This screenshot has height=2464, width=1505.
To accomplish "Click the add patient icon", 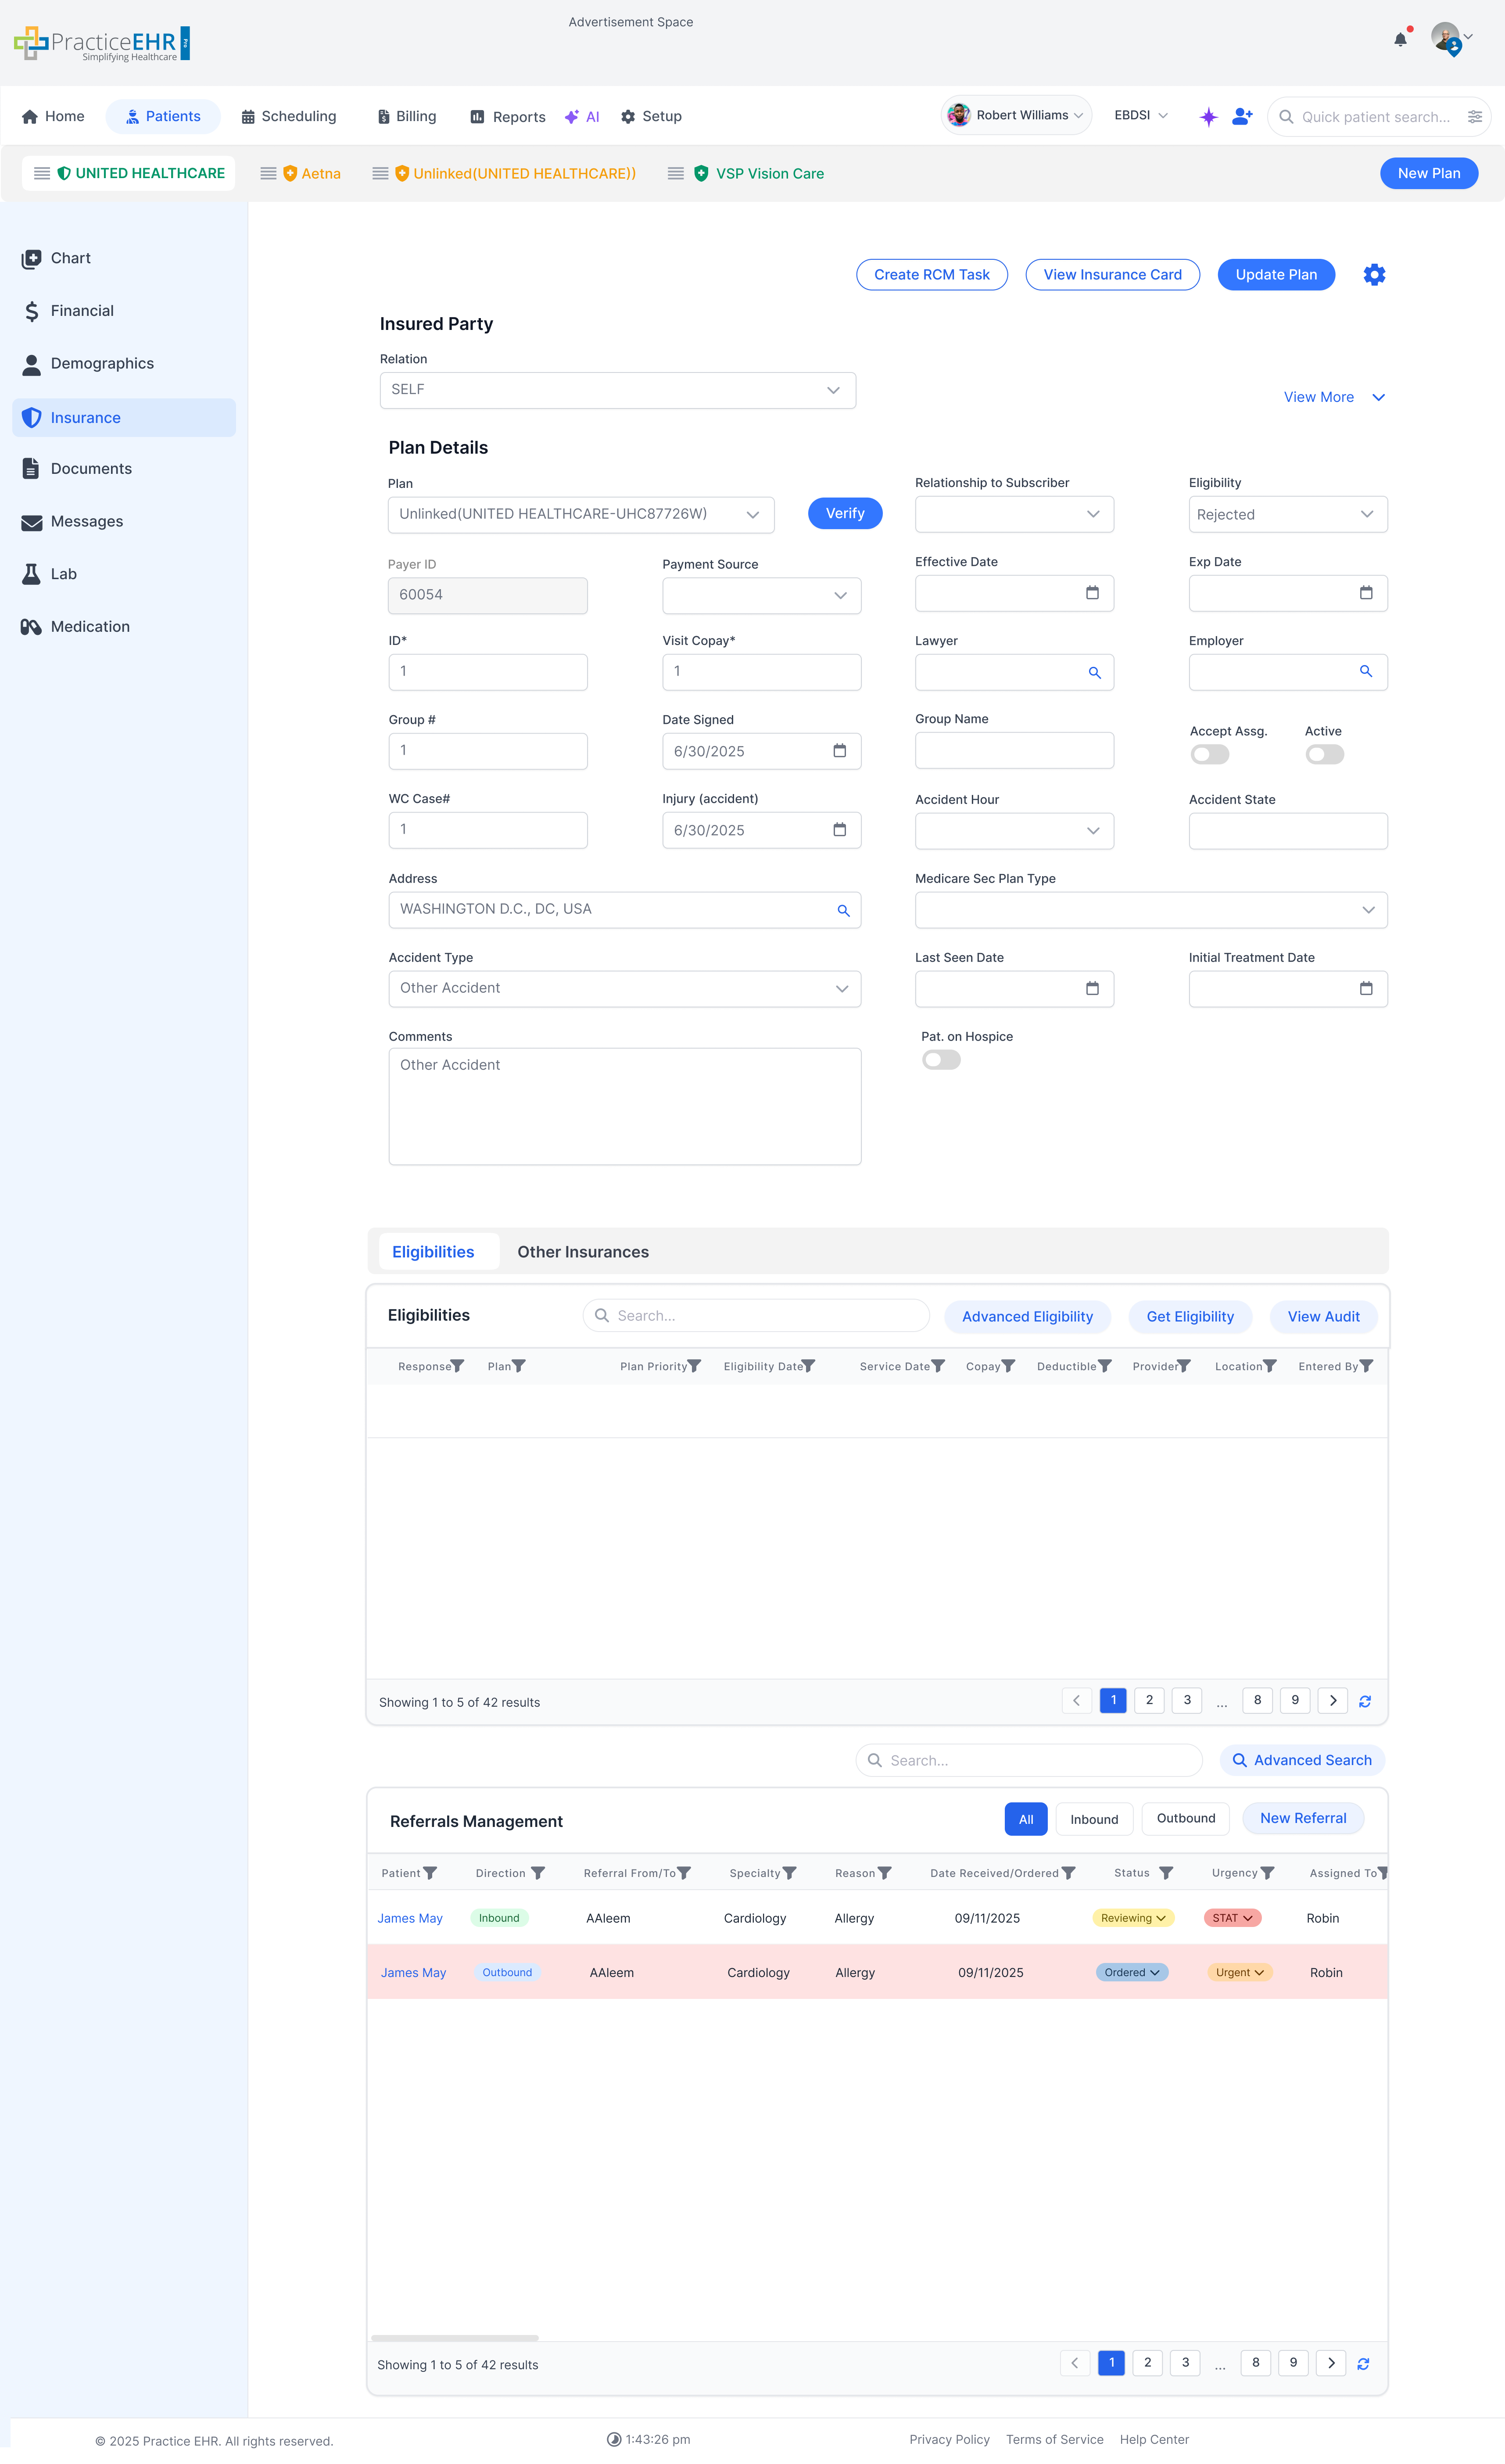I will click(x=1242, y=117).
